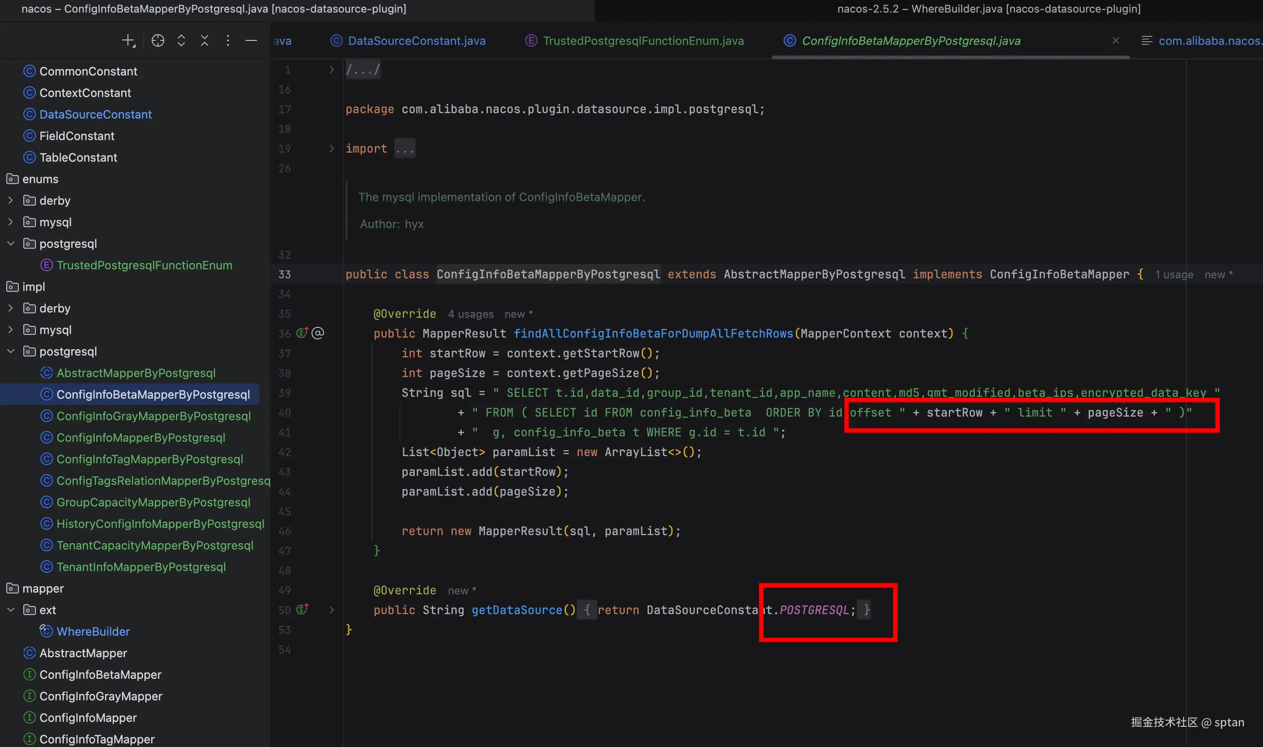The image size is (1263, 747).
Task: Expand the folded getDataSource method on line 50
Action: click(x=331, y=610)
